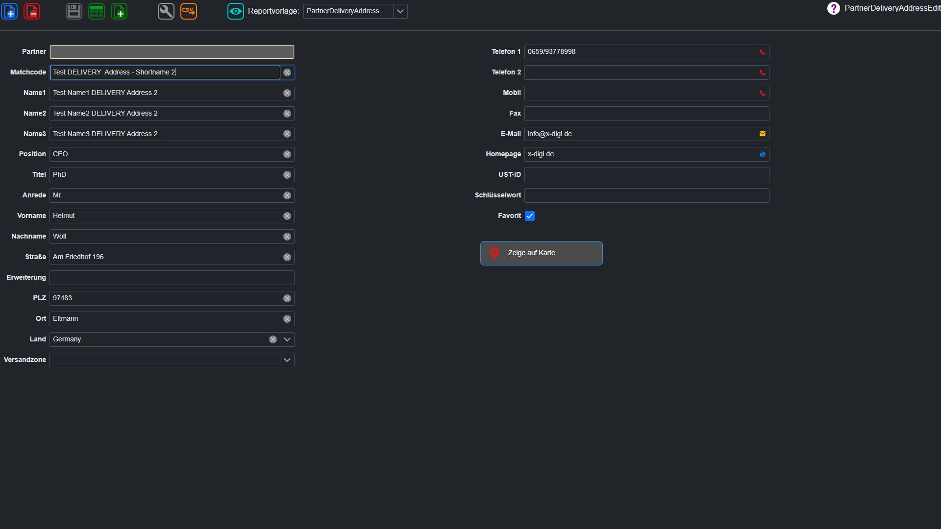Viewport: 941px width, 529px height.
Task: Clear the Name1 field
Action: [x=287, y=93]
